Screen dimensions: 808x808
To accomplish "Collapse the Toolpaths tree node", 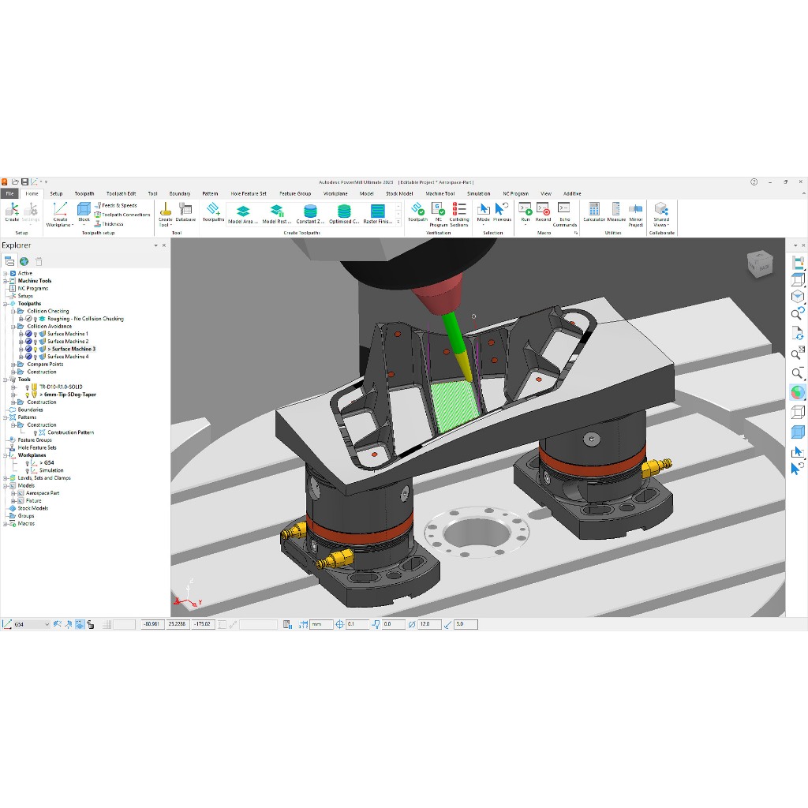I will [5, 304].
